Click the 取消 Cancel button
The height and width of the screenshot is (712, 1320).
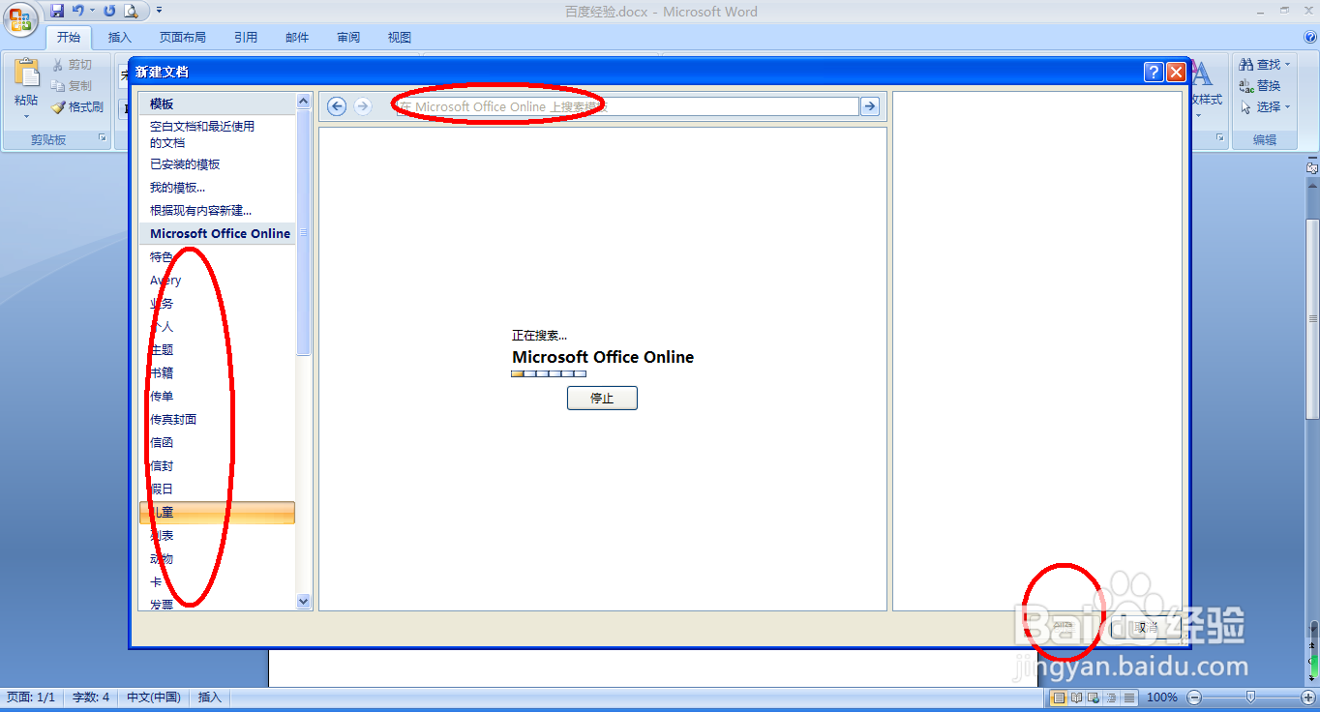pyautogui.click(x=1146, y=628)
